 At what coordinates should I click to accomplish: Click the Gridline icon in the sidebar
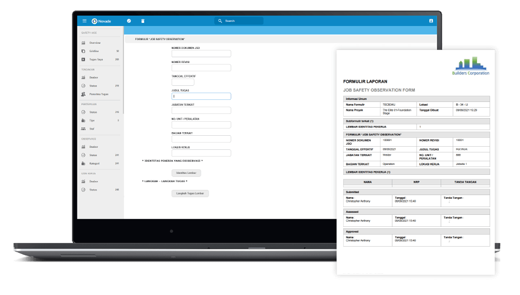(83, 51)
